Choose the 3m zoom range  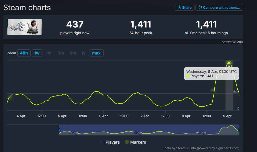pos(61,53)
